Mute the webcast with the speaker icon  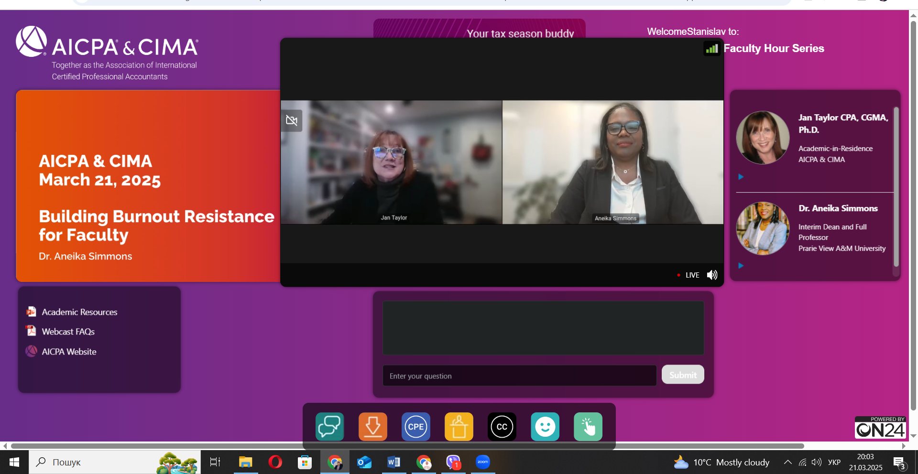click(x=712, y=275)
